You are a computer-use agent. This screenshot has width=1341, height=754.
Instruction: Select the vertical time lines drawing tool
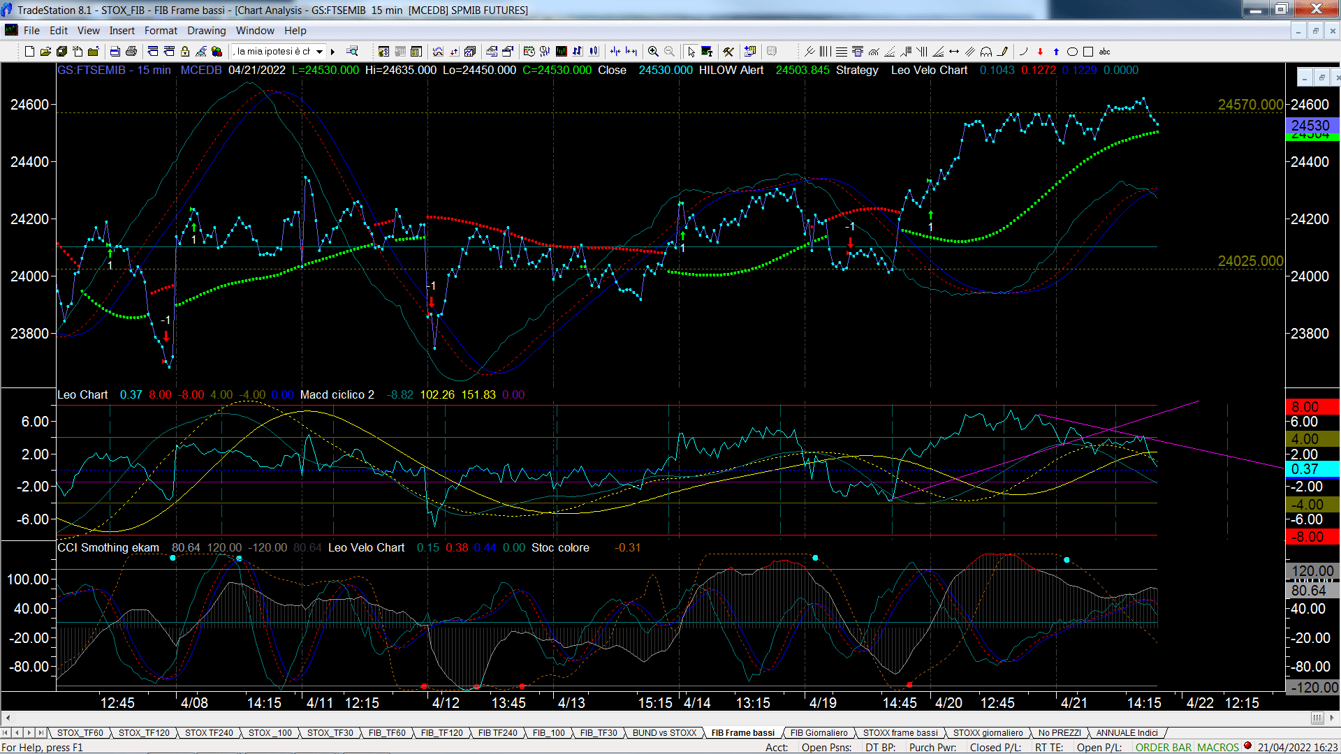click(x=825, y=52)
